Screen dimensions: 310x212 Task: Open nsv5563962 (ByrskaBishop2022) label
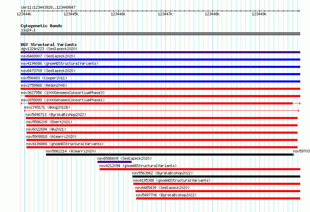point(163,173)
